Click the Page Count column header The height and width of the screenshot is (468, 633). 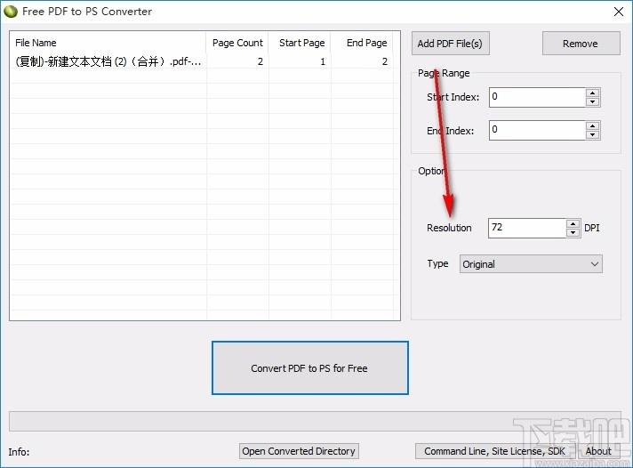237,43
